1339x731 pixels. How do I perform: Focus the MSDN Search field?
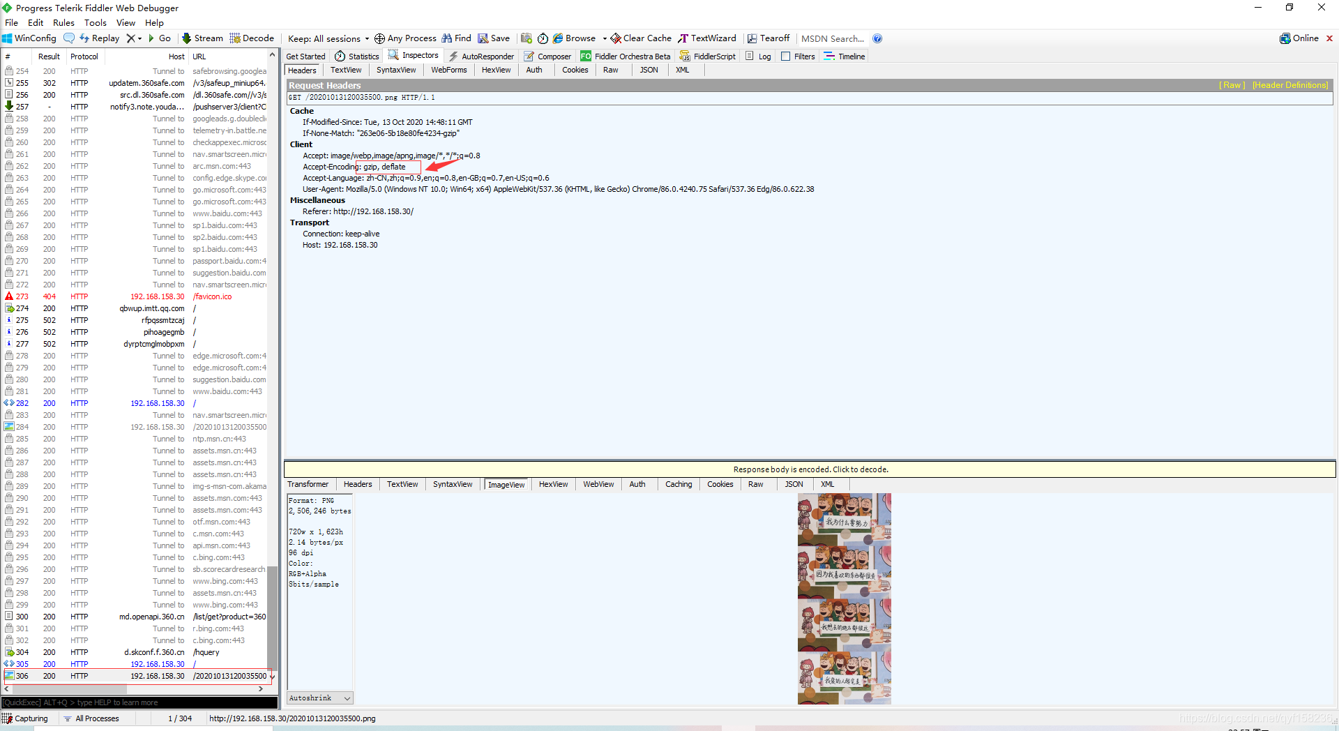(833, 39)
